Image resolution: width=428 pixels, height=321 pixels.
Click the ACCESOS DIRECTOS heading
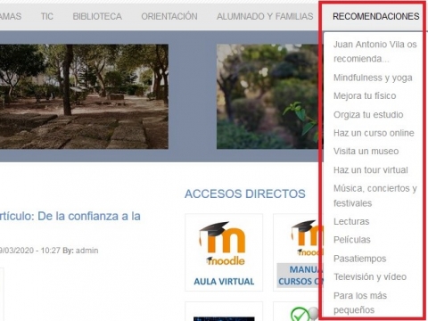pyautogui.click(x=245, y=193)
